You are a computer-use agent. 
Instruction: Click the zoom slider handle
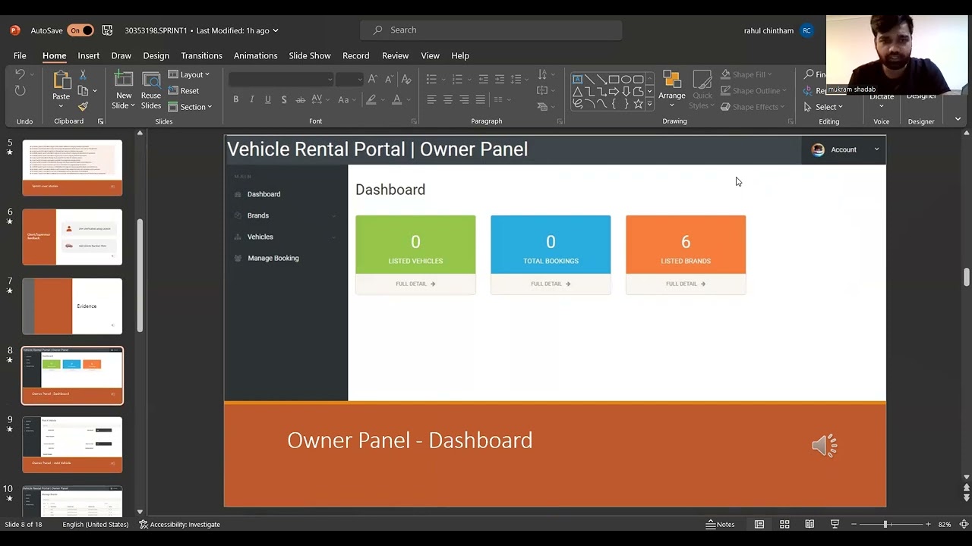[885, 524]
